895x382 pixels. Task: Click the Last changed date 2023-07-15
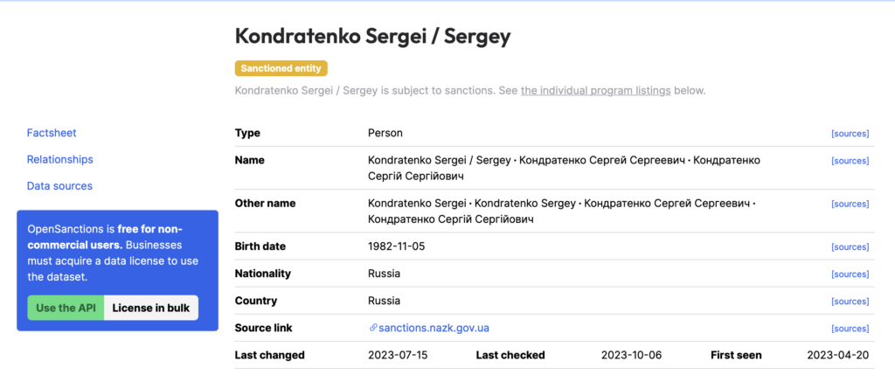coord(398,355)
